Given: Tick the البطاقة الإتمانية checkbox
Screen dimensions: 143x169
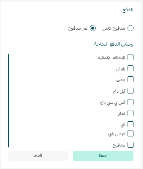Looking at the screenshot, I should [131, 57].
